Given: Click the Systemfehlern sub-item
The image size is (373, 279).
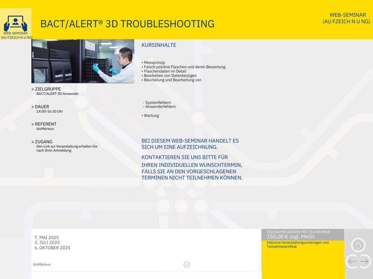Looking at the screenshot, I should (157, 102).
